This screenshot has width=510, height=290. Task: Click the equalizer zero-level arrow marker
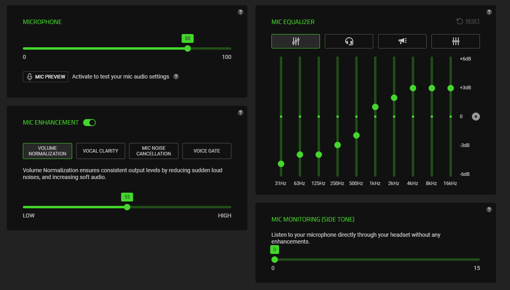[476, 117]
